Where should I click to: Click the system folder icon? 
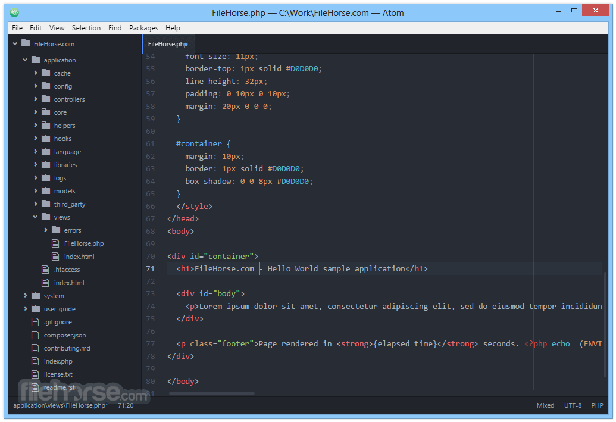click(36, 295)
